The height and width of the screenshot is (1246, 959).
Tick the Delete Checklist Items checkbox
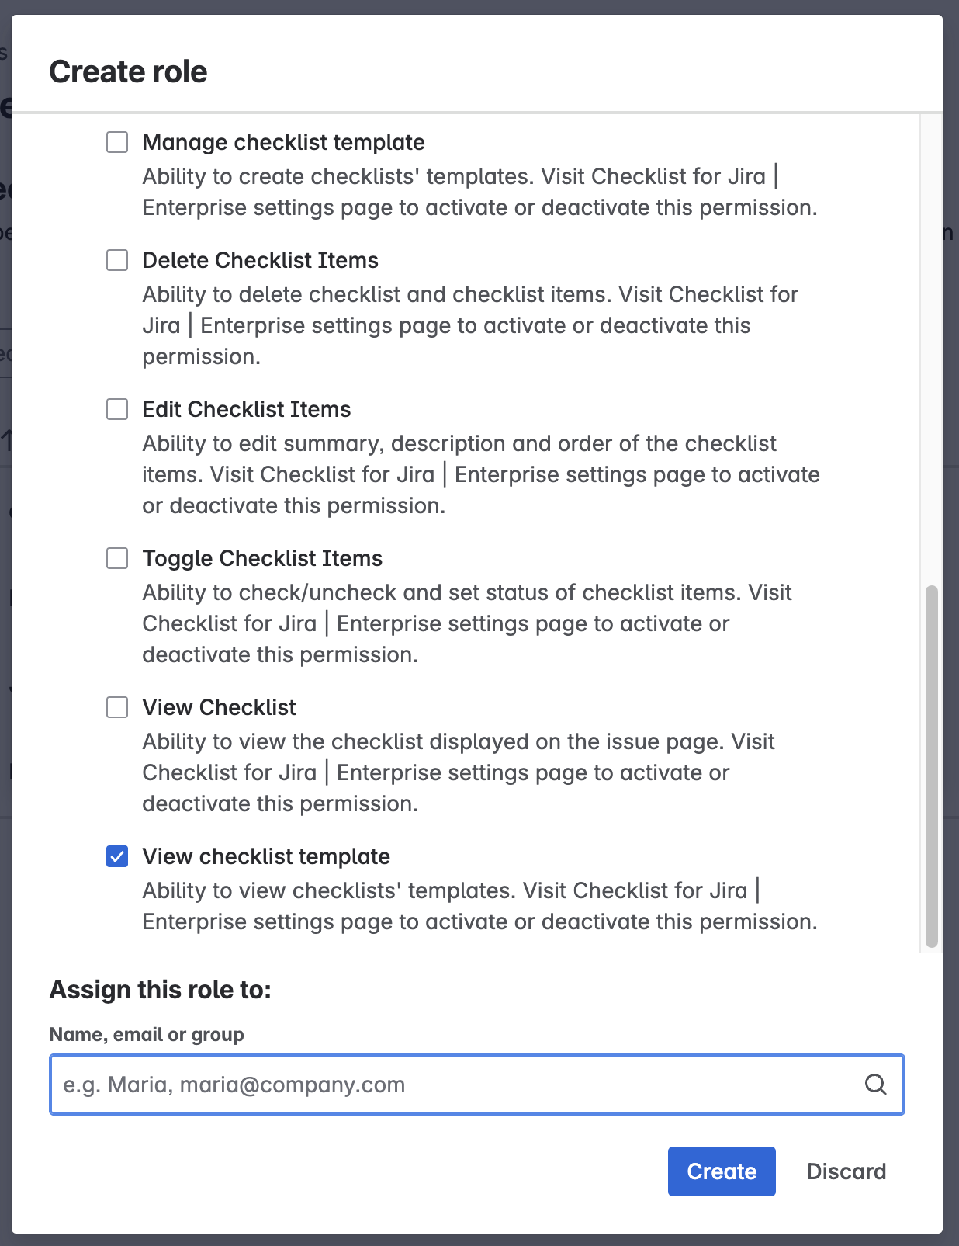click(117, 260)
